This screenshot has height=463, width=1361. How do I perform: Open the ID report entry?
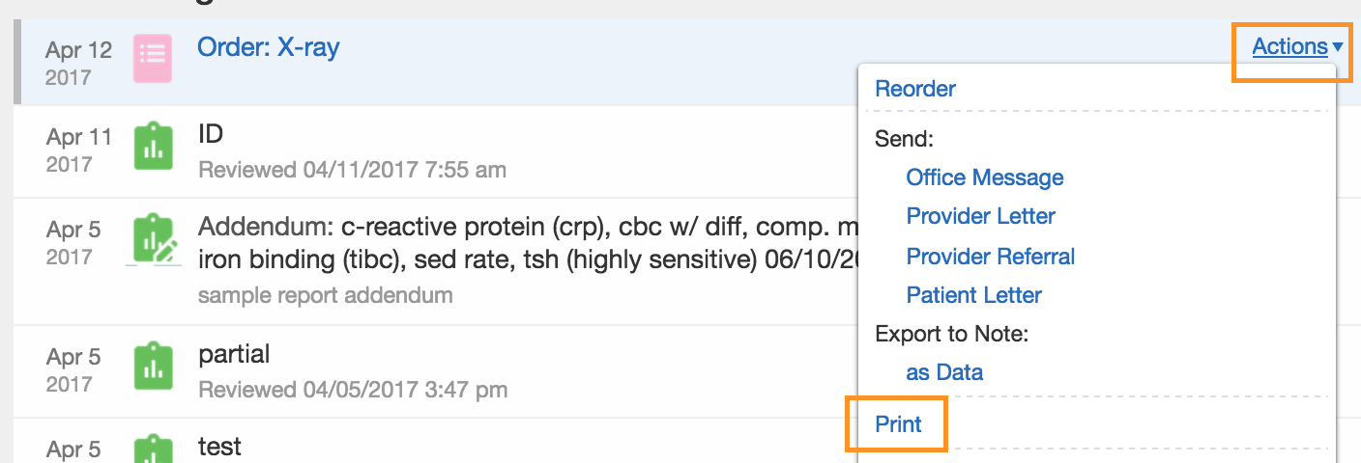(211, 133)
